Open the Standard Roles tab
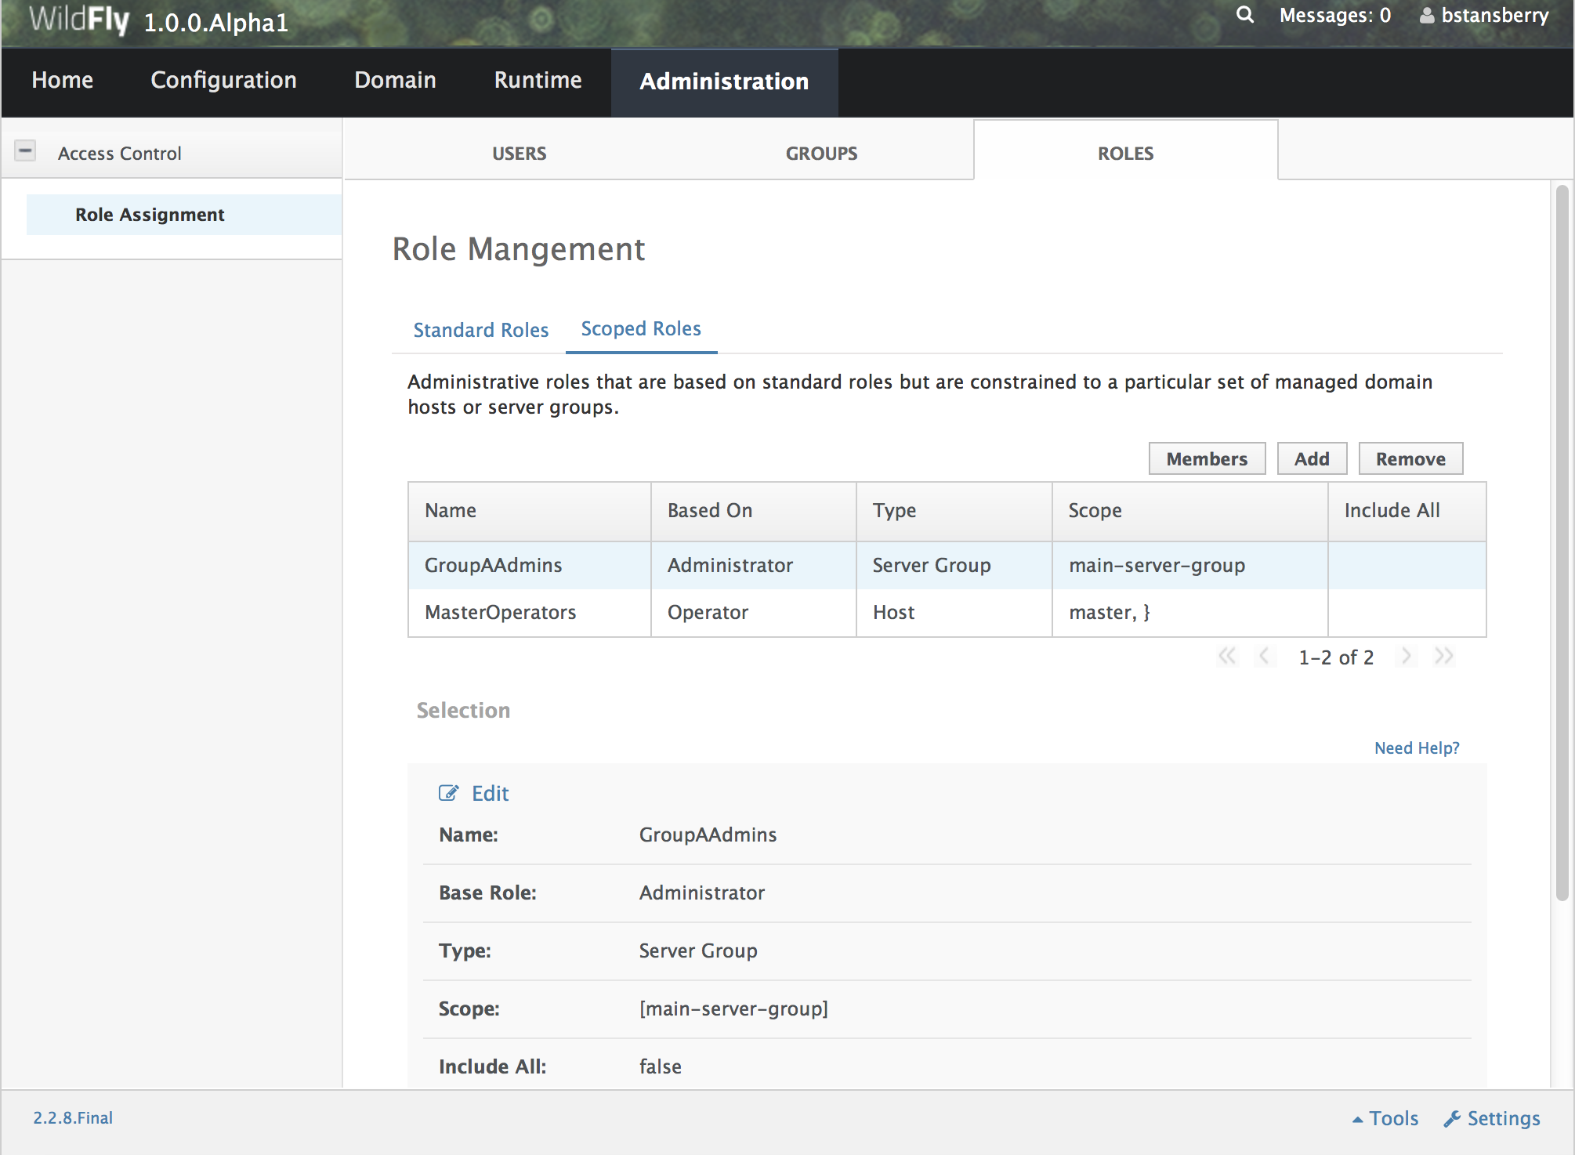 click(480, 330)
